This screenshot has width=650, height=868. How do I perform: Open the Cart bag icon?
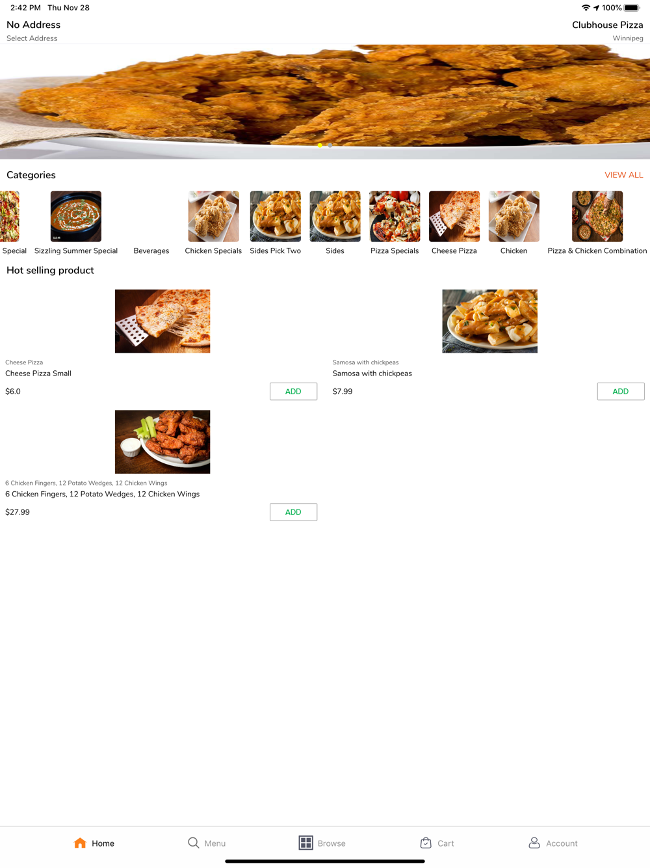click(426, 843)
